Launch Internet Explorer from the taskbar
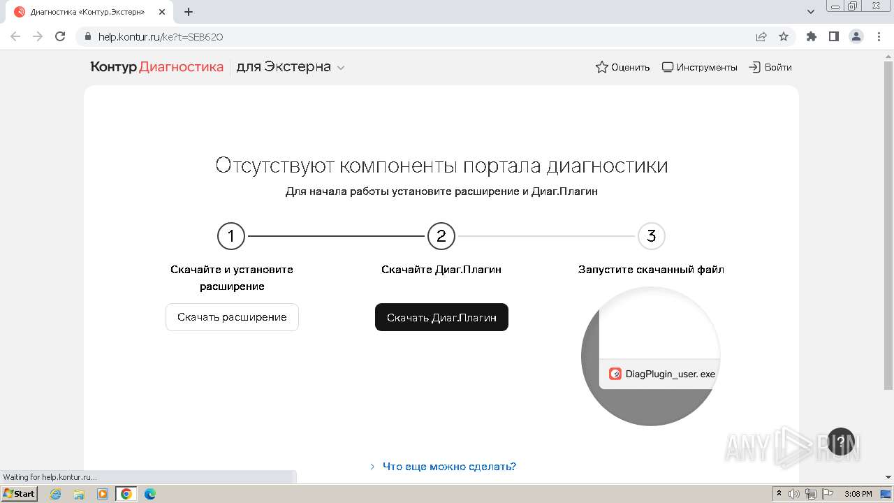The image size is (894, 503). [x=56, y=494]
